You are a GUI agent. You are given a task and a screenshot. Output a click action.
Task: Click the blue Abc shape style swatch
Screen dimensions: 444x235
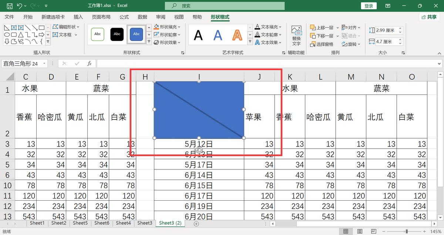136,34
